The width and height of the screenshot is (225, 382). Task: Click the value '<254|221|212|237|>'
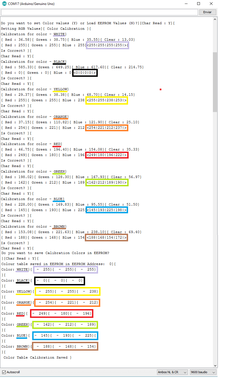tap(107, 128)
